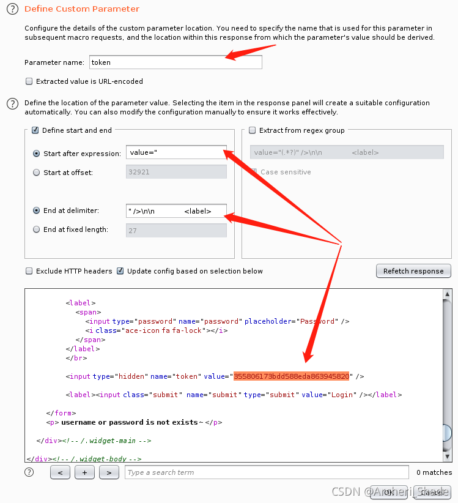
Task: Click the regex group expression field
Action: (347, 152)
